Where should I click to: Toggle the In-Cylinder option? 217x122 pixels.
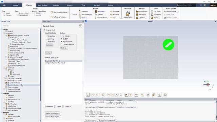pyautogui.click(x=61, y=36)
